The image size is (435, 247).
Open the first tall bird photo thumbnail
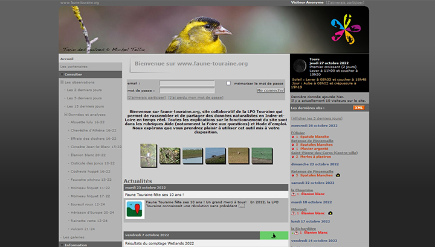(x=148, y=155)
